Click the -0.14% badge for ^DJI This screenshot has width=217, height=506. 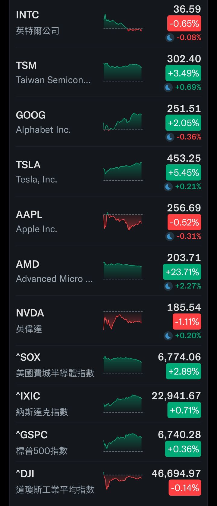[x=185, y=488]
